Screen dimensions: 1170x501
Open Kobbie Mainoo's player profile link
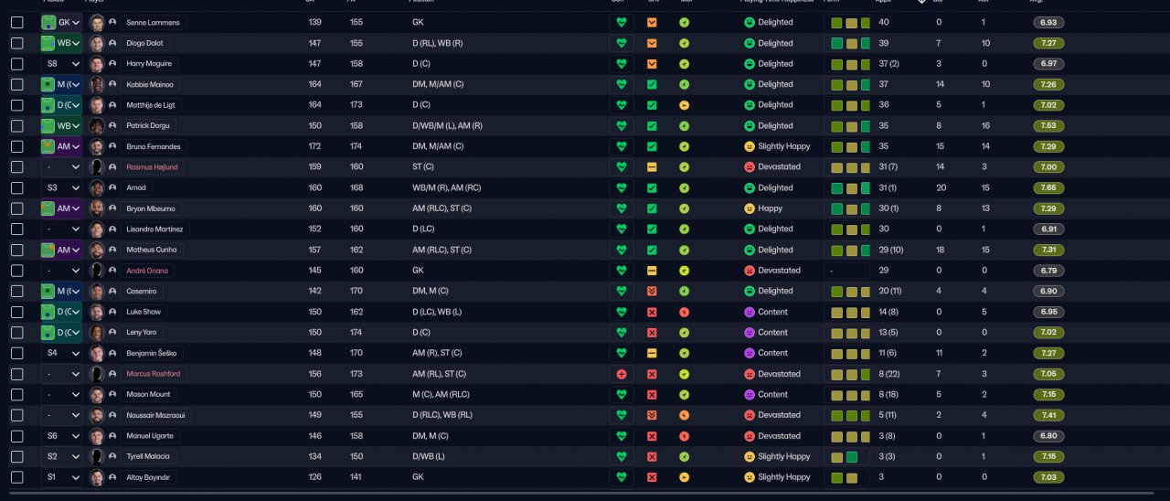(x=149, y=84)
